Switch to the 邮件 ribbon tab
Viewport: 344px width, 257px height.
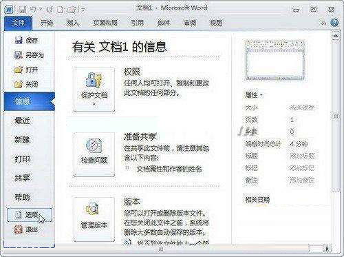[164, 23]
